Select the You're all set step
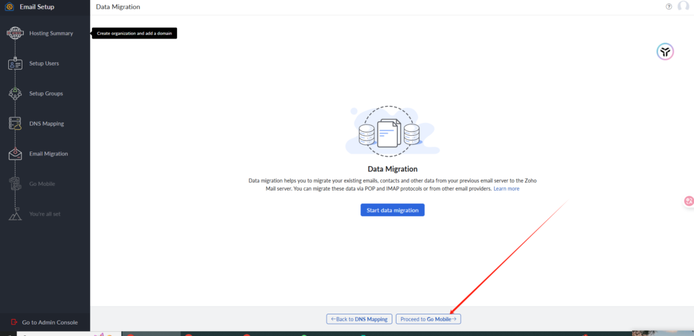 point(45,214)
